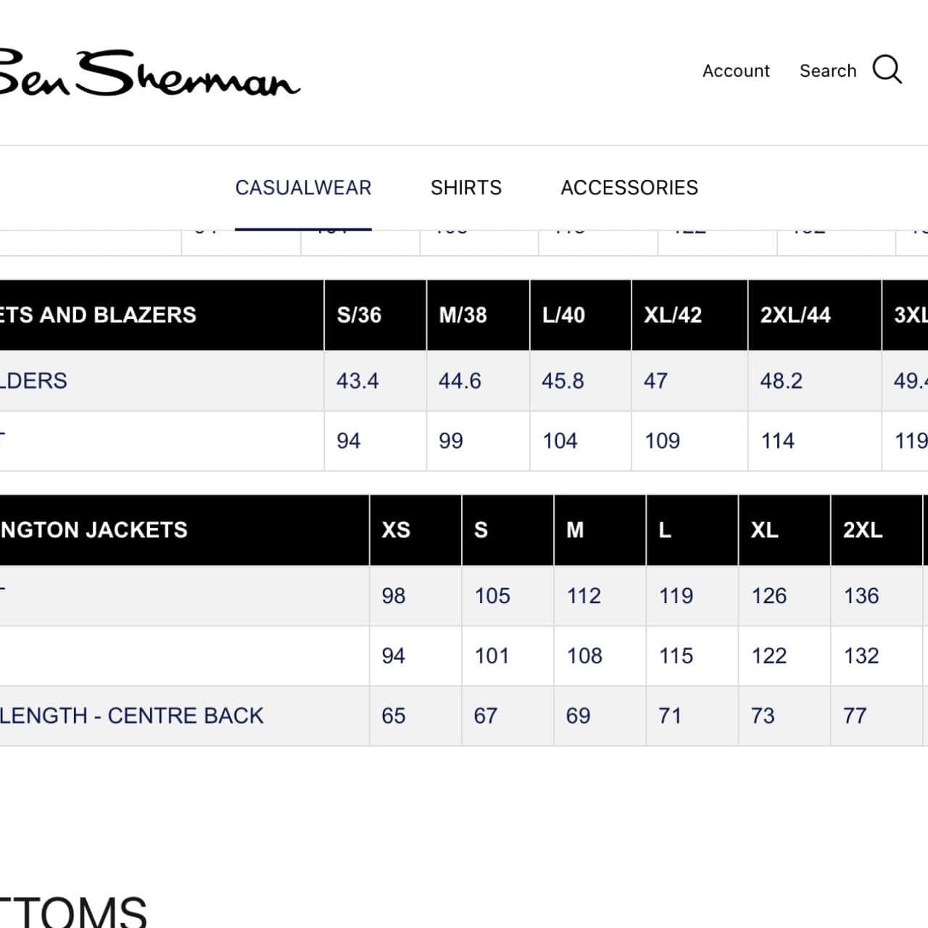Image resolution: width=928 pixels, height=928 pixels.
Task: Click the M/38 column header
Action: point(463,315)
